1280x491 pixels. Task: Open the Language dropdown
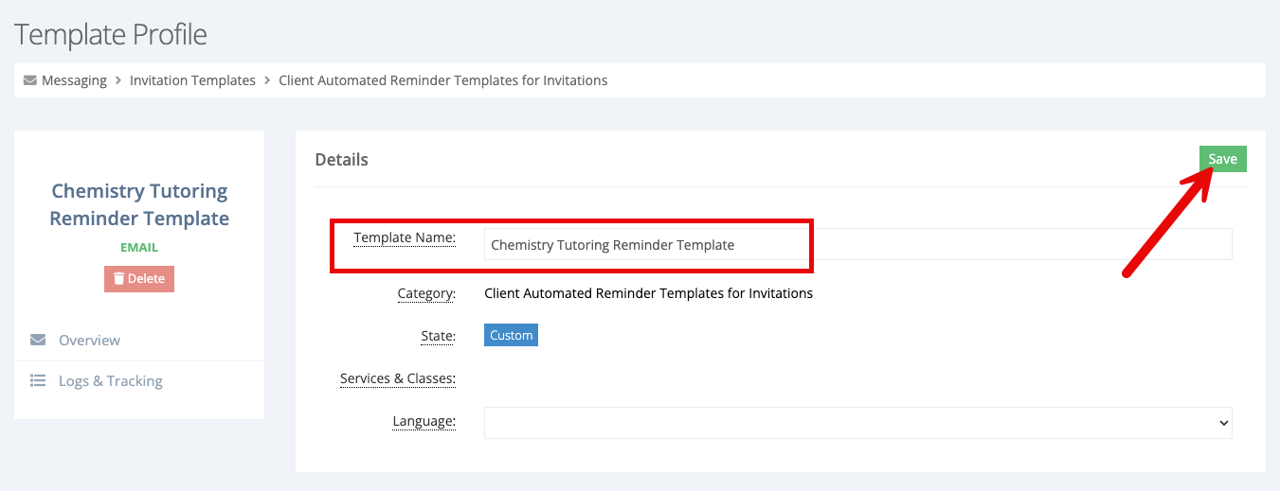858,423
